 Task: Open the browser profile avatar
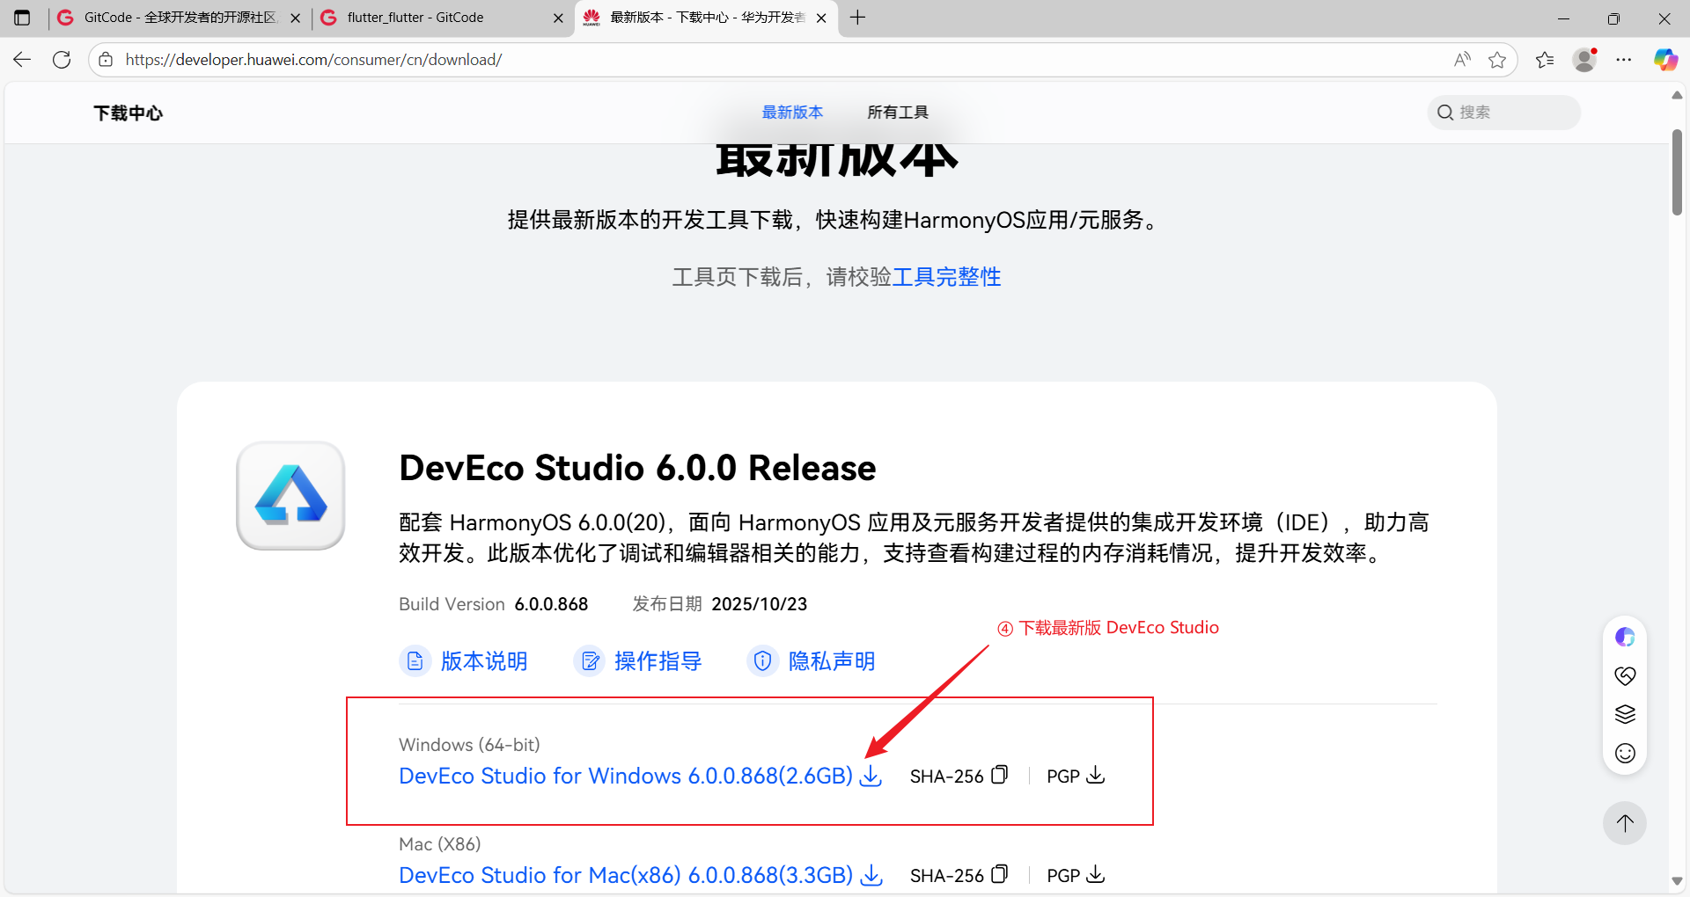click(x=1585, y=60)
